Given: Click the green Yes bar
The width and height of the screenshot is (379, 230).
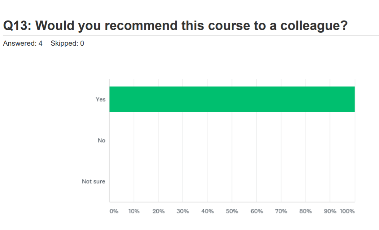Looking at the screenshot, I should tap(232, 99).
